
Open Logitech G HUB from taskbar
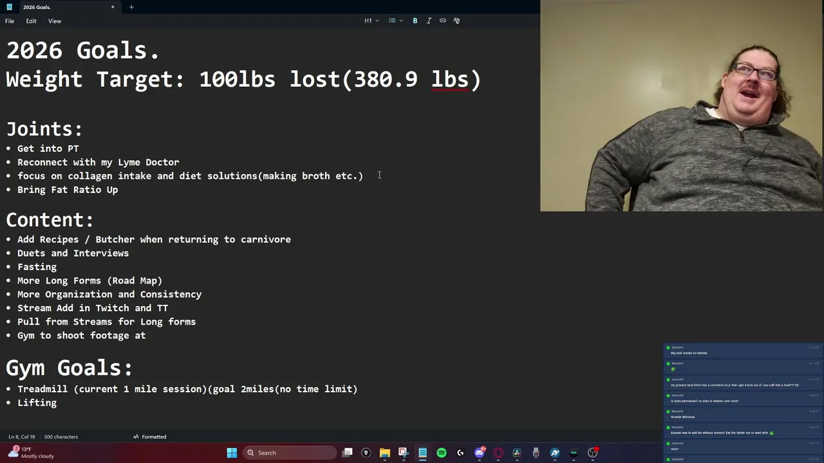tap(460, 453)
